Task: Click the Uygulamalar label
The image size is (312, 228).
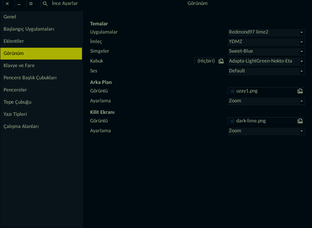Action: point(104,32)
